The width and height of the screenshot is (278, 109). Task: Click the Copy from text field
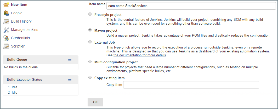click(x=191, y=85)
